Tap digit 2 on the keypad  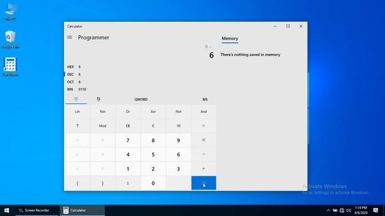pos(153,169)
